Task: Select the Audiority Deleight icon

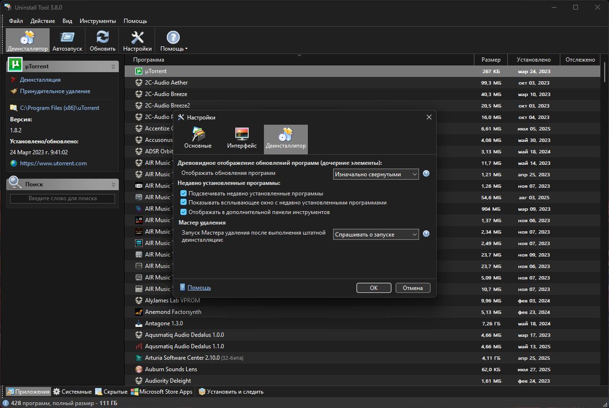Action: tap(139, 381)
